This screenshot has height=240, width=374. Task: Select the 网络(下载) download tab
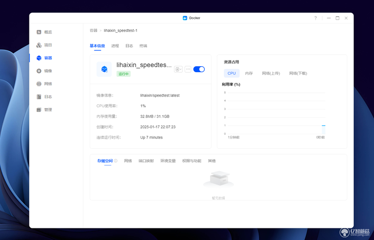point(298,73)
